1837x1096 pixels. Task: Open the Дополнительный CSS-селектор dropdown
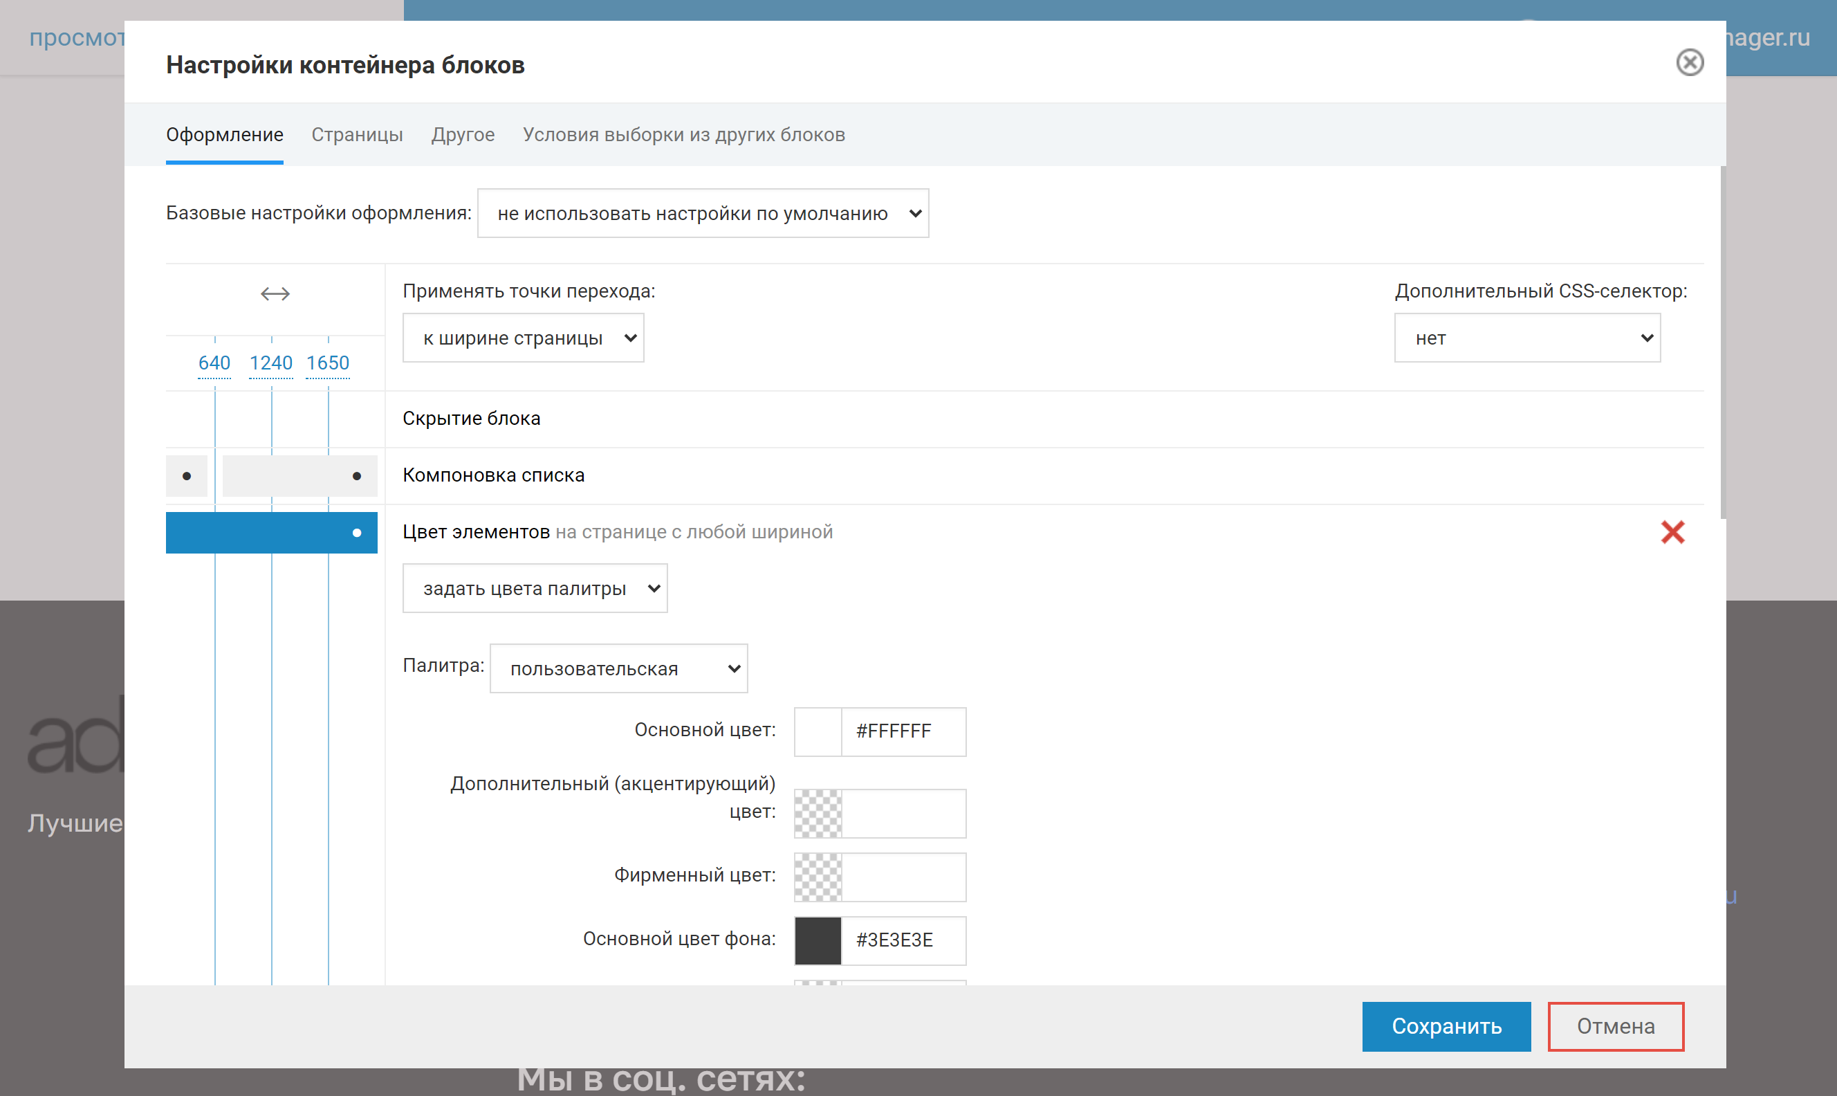(x=1526, y=338)
